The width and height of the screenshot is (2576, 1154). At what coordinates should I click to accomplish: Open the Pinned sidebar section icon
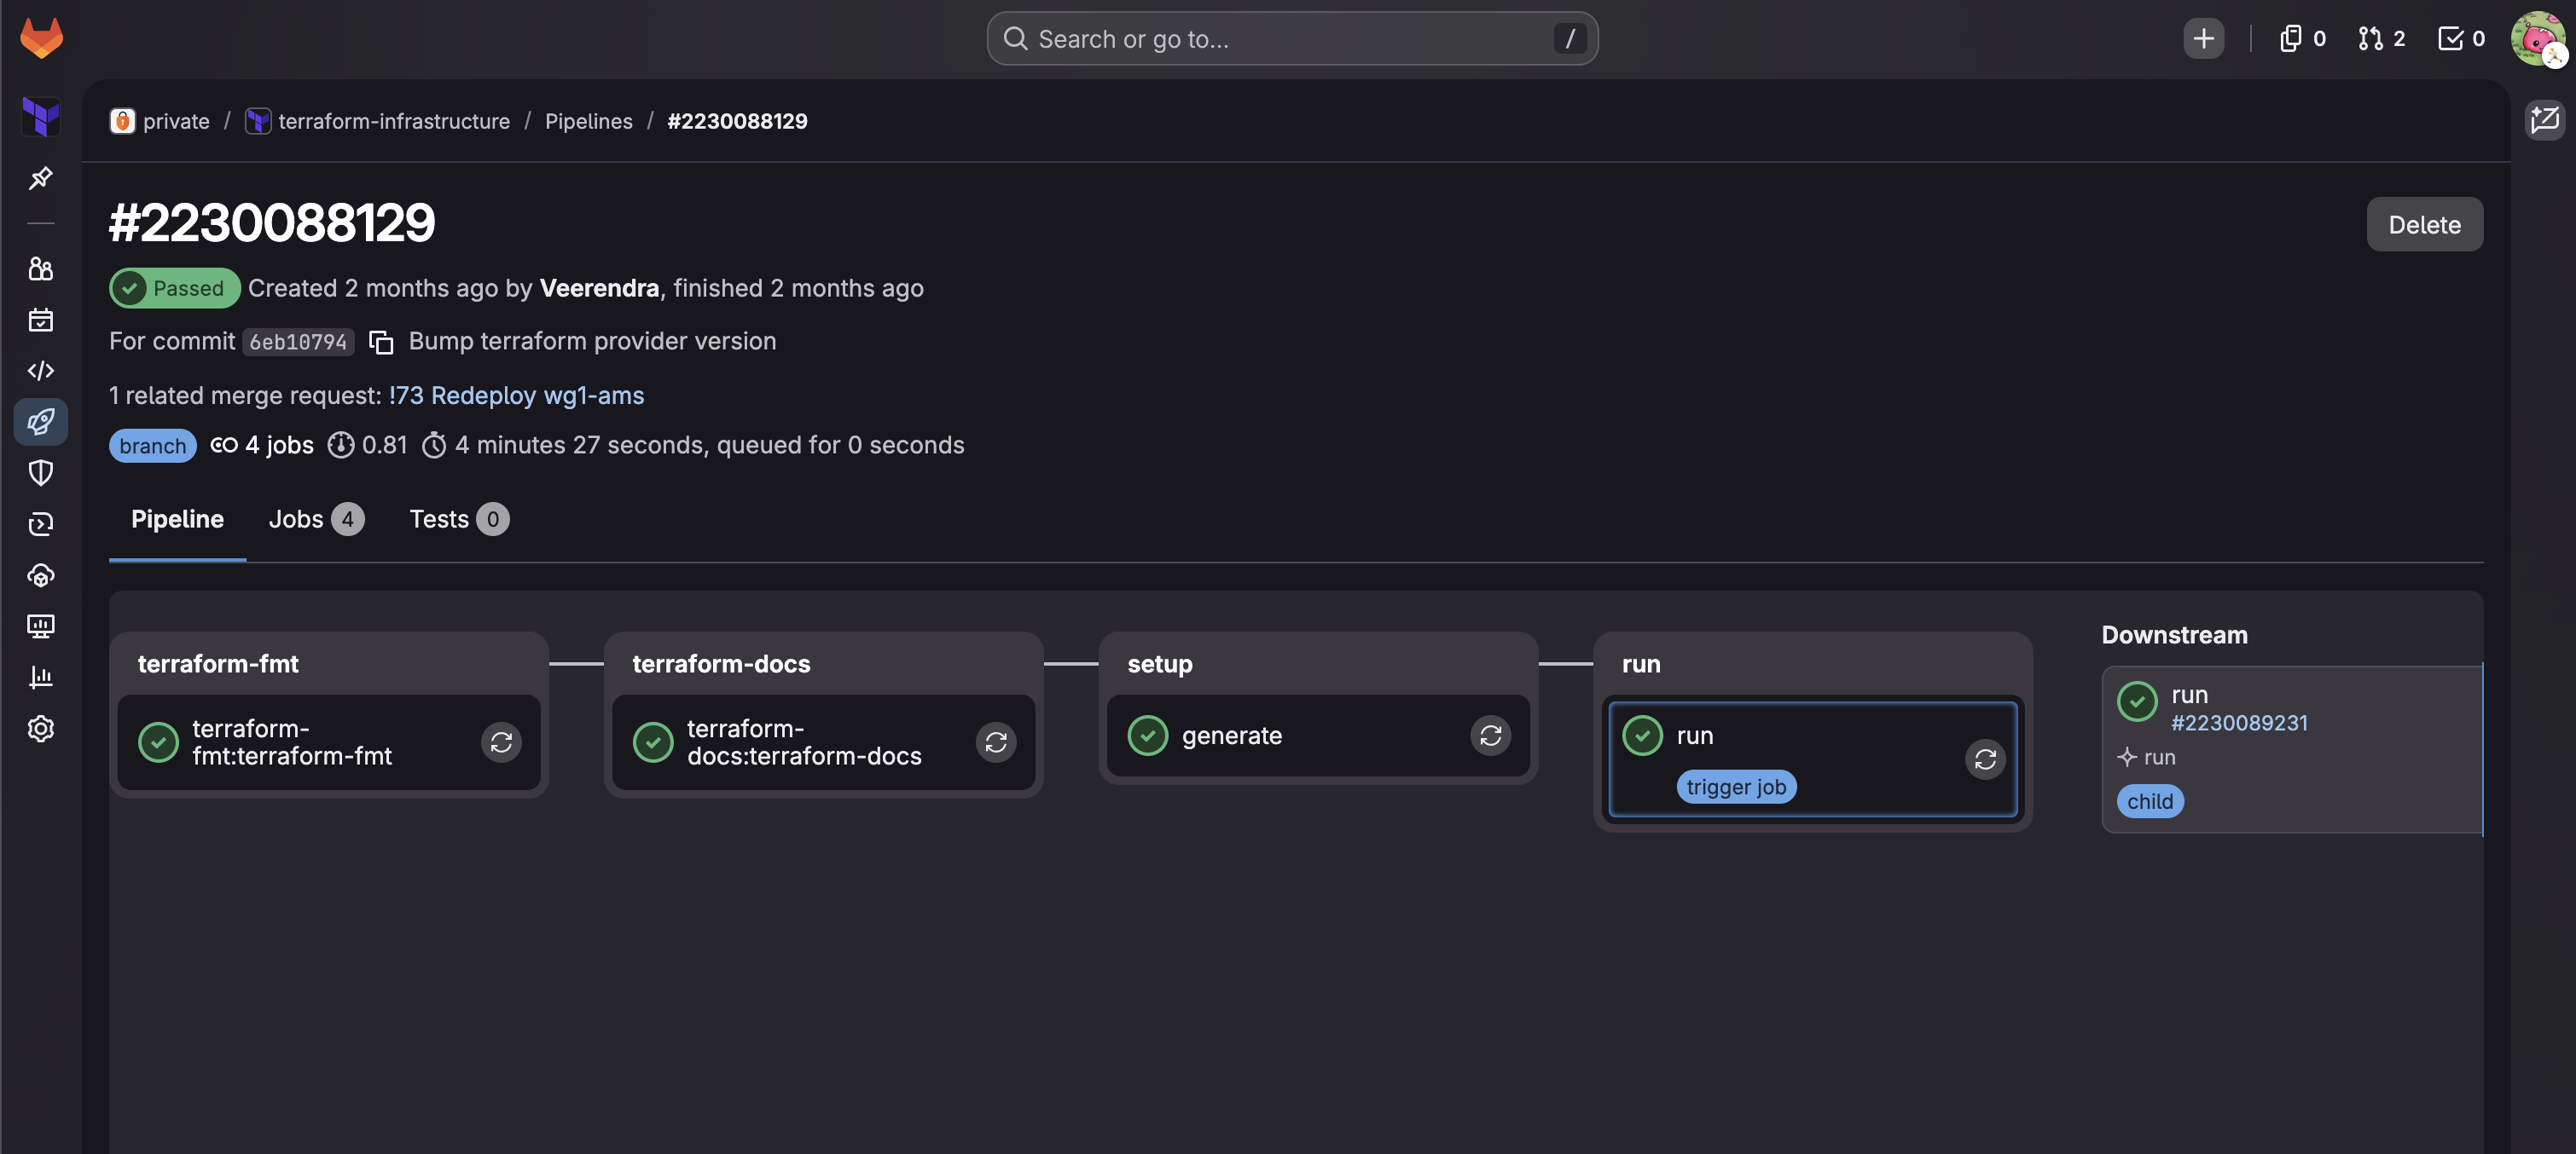41,179
